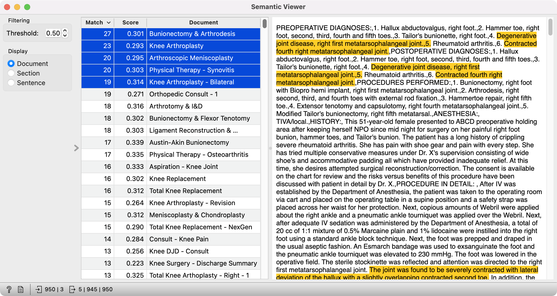Select the Knee Arthroplasty - Bilateral row

click(x=171, y=82)
